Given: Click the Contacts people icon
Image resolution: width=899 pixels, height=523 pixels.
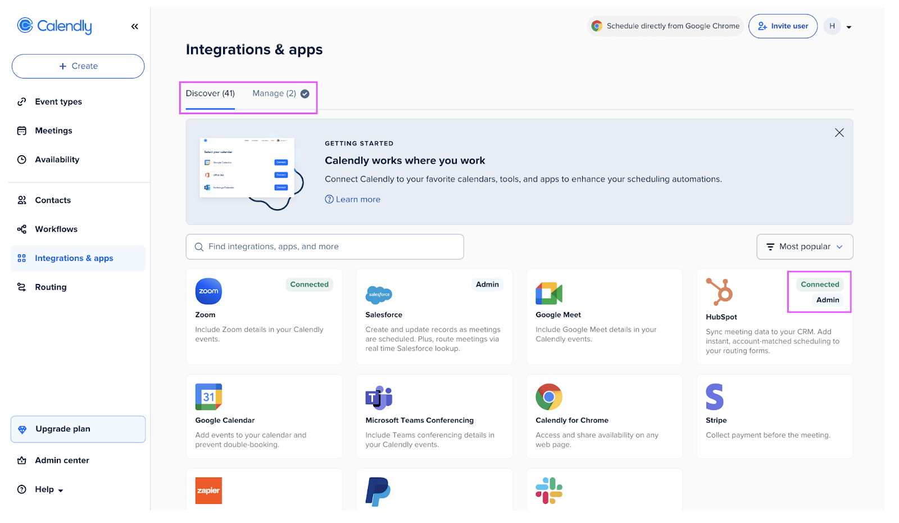Looking at the screenshot, I should [22, 200].
